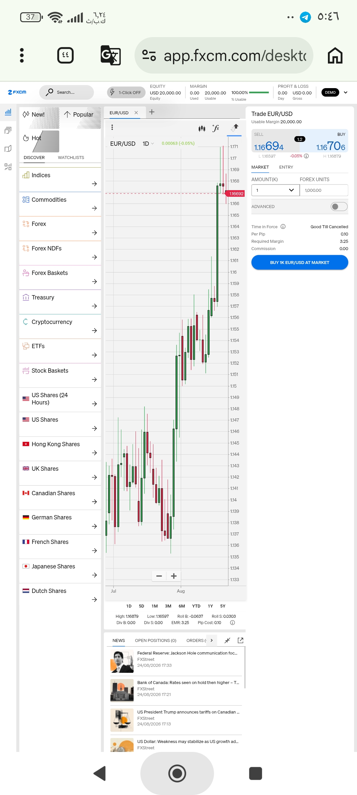Tap the browser address bar
Viewport: 357px width, 795px height.
224,55
